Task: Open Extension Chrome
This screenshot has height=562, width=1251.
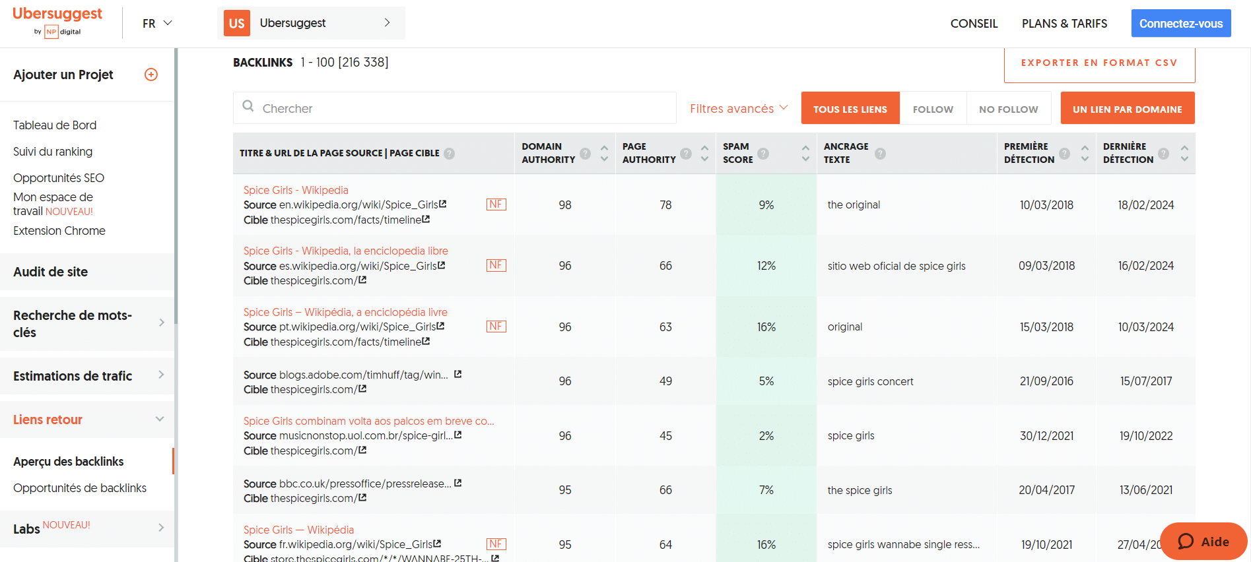Action: click(59, 231)
